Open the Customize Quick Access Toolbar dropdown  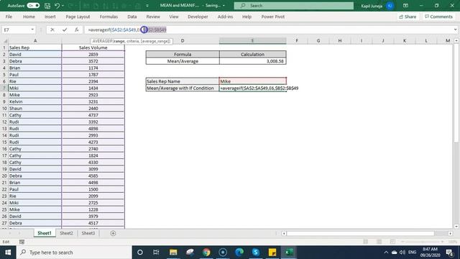point(147,6)
